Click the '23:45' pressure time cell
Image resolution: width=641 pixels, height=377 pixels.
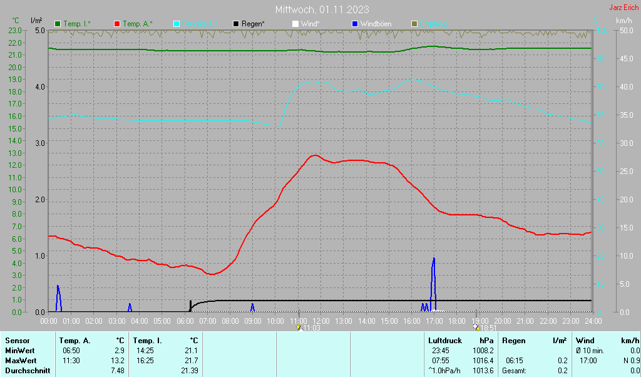[x=441, y=351]
